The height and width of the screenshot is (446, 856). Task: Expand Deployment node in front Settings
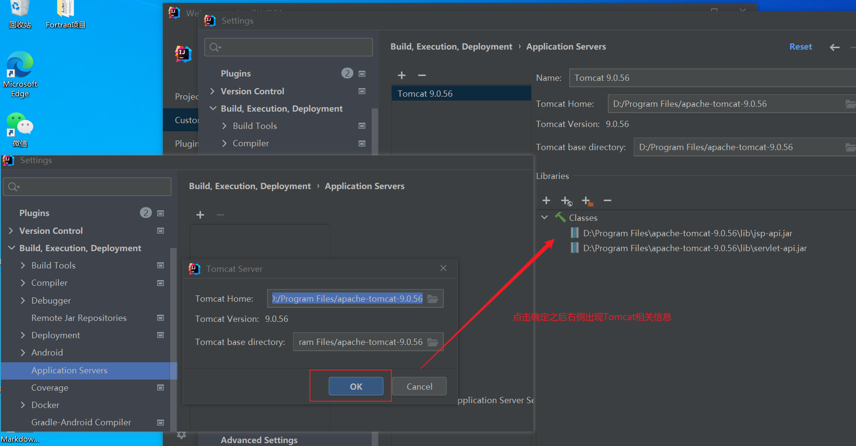coord(23,335)
